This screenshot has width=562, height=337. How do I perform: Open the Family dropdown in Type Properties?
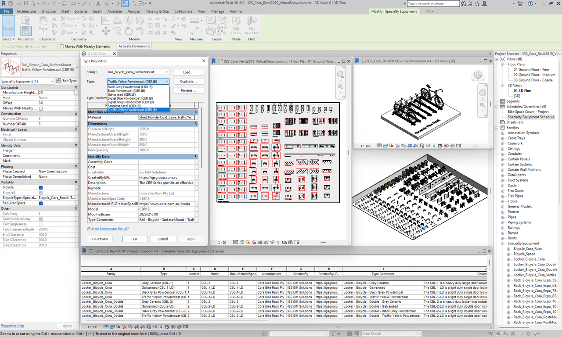(x=138, y=72)
